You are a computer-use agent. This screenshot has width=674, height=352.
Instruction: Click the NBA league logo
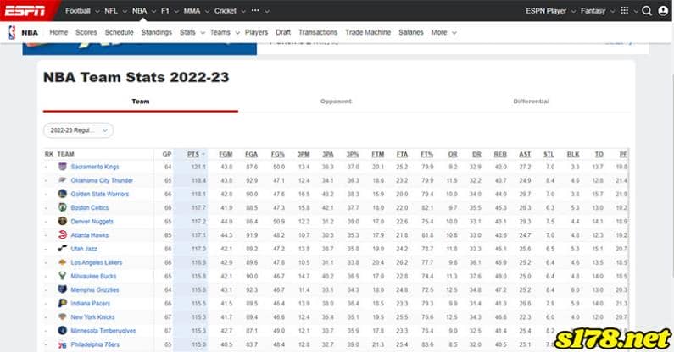[12, 32]
